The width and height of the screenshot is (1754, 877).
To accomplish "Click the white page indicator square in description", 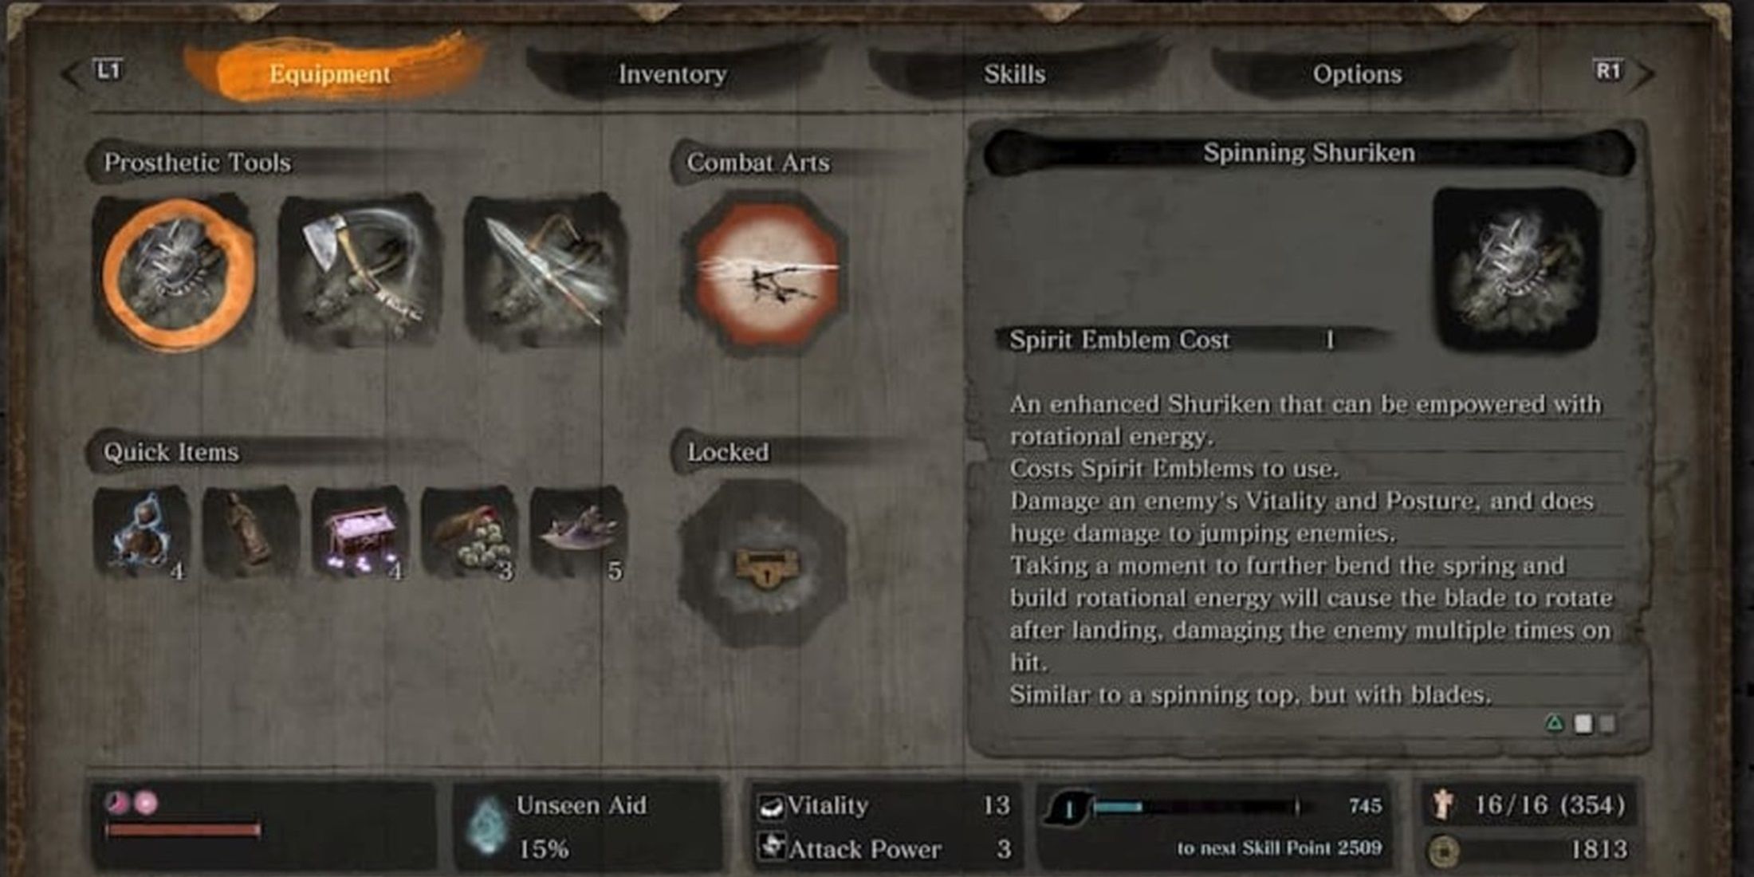I will (1583, 724).
